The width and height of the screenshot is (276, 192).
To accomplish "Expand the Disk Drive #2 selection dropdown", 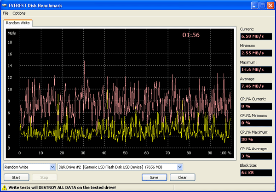I will 179,167.
